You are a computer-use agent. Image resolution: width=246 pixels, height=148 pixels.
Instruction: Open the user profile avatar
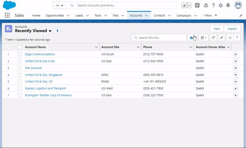[x=238, y=5]
